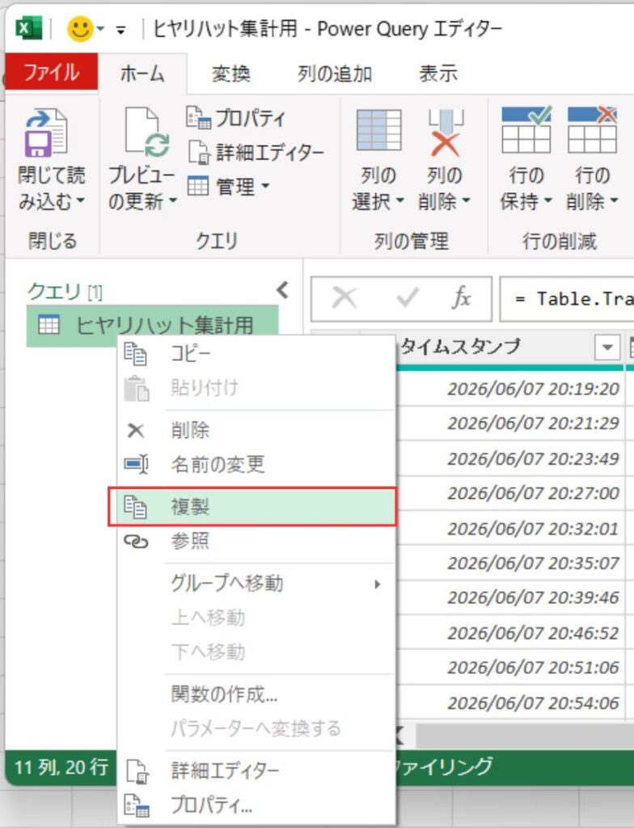Click the 行の削除 icon

(592, 130)
